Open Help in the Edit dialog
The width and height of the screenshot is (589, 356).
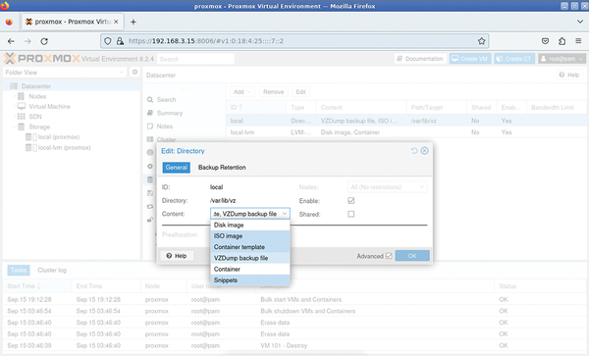tap(177, 255)
